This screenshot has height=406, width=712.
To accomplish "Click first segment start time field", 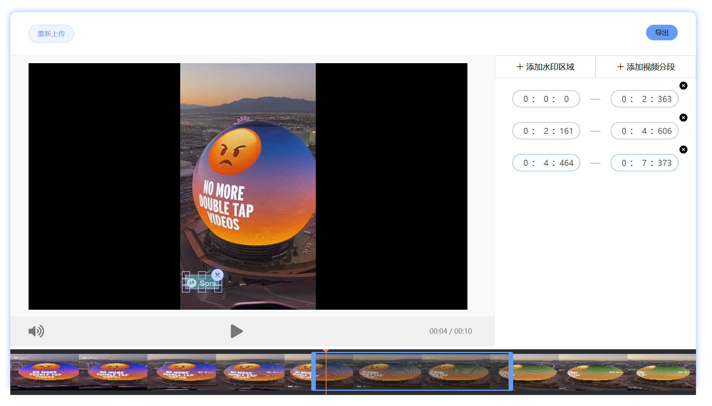I will (x=546, y=99).
